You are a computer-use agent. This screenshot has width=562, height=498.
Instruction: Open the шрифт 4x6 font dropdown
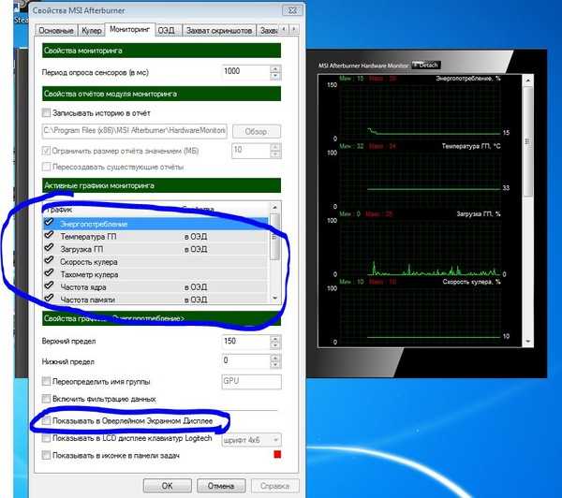pos(251,440)
